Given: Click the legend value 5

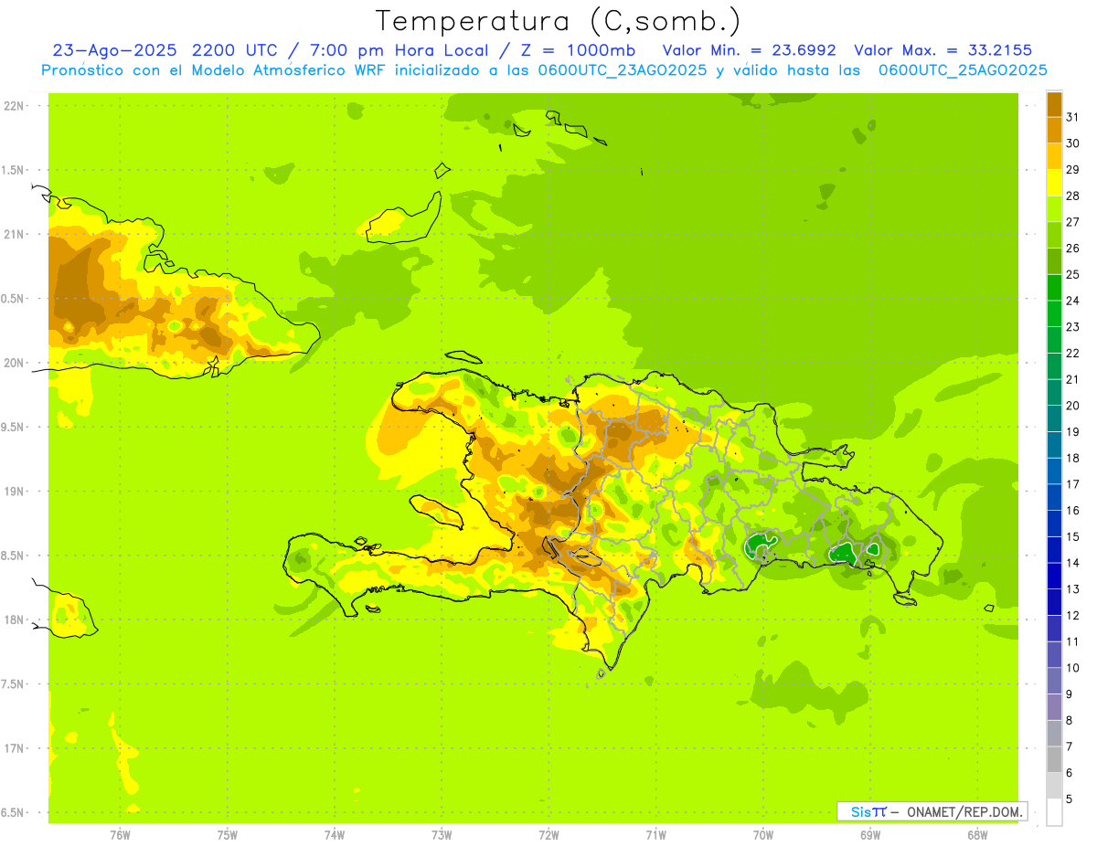Looking at the screenshot, I should [x=1069, y=799].
